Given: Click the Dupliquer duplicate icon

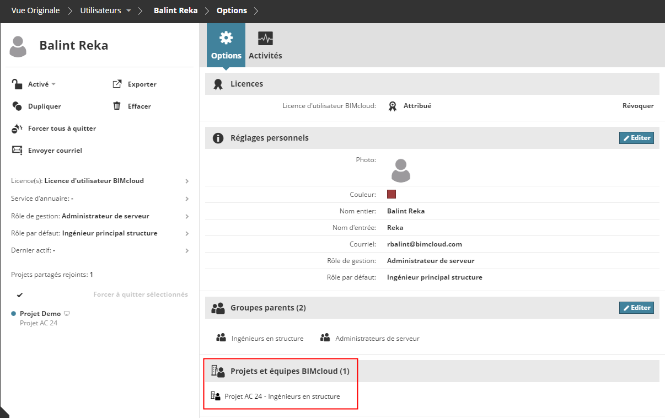Looking at the screenshot, I should coord(17,106).
